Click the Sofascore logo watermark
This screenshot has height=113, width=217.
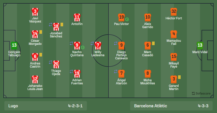point(201,93)
